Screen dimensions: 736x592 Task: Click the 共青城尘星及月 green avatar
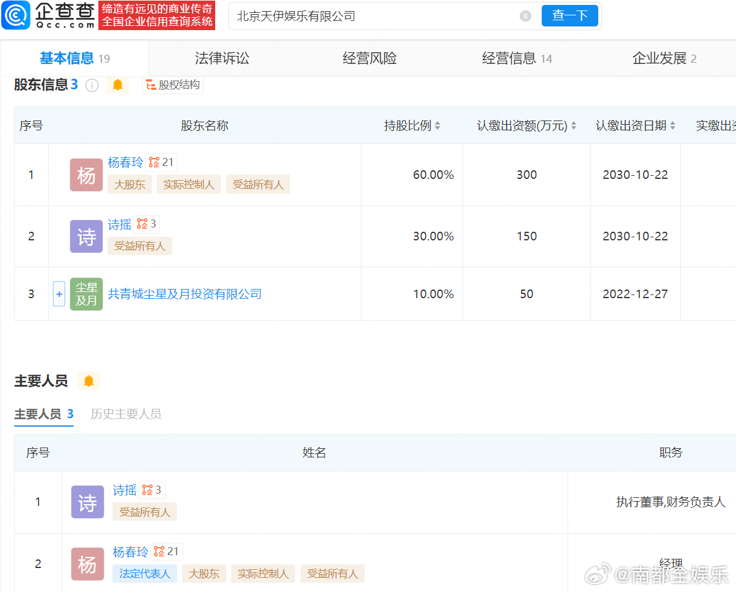point(86,294)
